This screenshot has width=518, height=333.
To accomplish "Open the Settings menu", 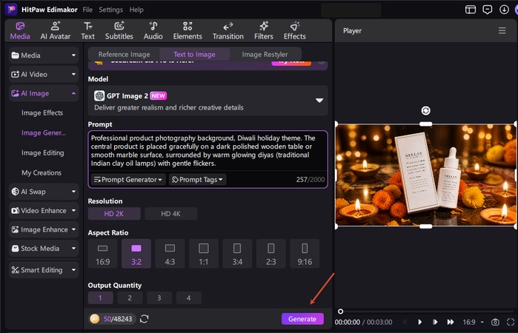I will point(110,10).
